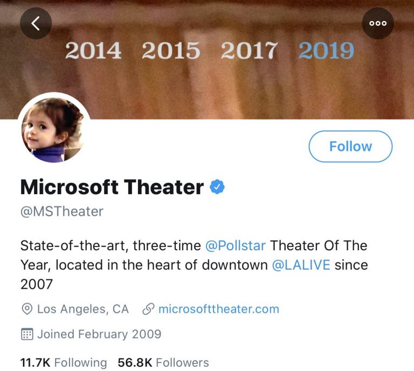414x371 pixels.
Task: Follow the Microsoft Theater account
Action: pyautogui.click(x=350, y=146)
